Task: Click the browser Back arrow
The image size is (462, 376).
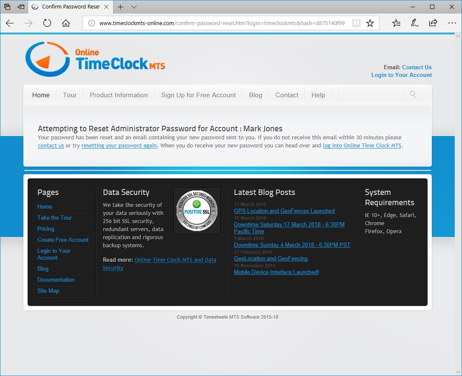Action: point(10,23)
